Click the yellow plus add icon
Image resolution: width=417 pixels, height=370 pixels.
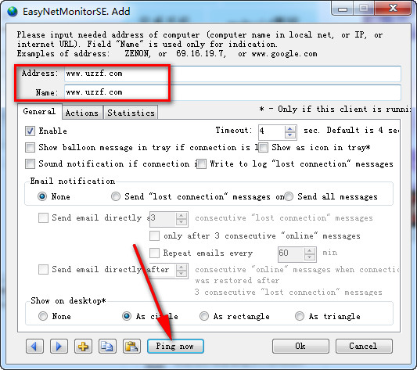point(83,346)
